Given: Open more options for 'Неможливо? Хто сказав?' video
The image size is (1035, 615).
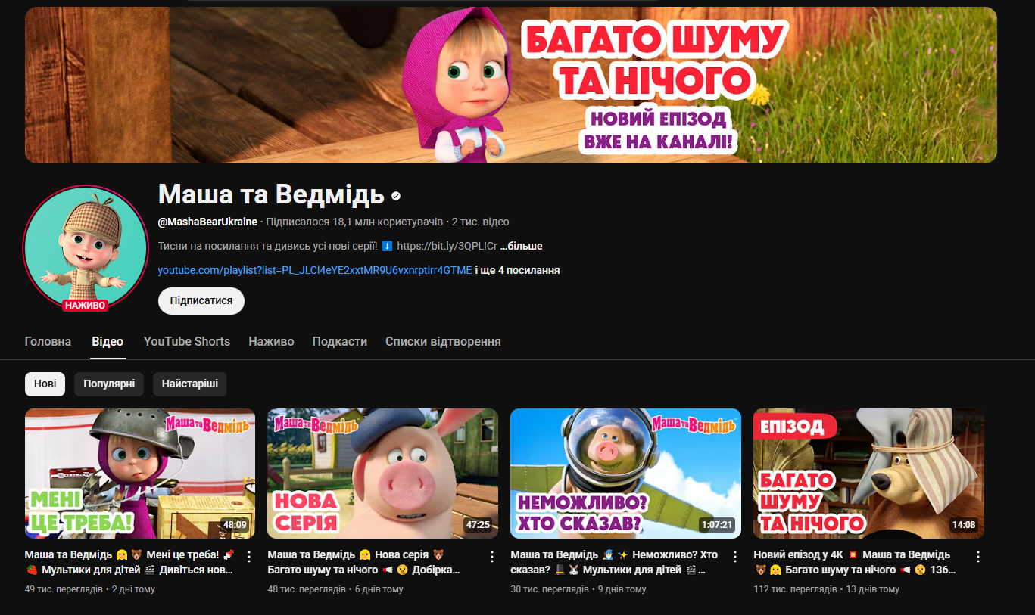Looking at the screenshot, I should tap(734, 557).
